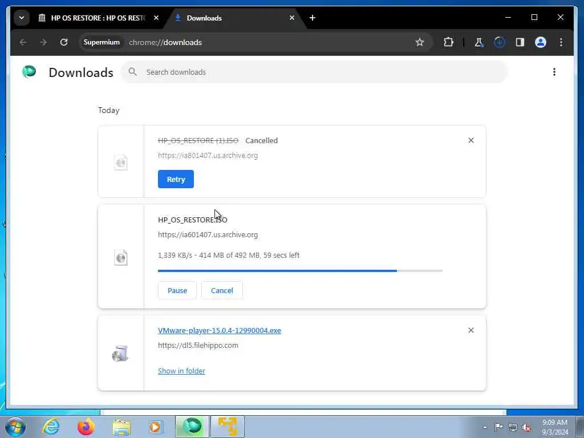Image resolution: width=584 pixels, height=438 pixels.
Task: Switch to the VMware taskbar button
Action: tap(228, 427)
